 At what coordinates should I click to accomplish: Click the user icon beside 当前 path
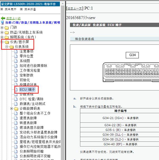tap(2, 22)
